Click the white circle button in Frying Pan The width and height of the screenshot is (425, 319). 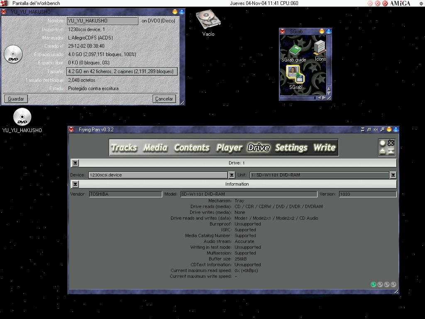coord(382,143)
